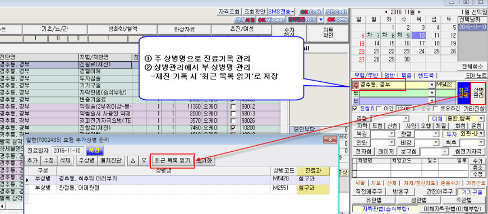Launch the OK Codi button
Viewport: 488px width, 214px height.
(x=311, y=12)
